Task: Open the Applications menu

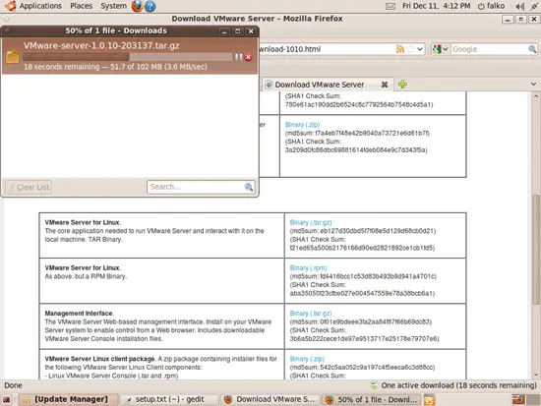Action: point(40,6)
